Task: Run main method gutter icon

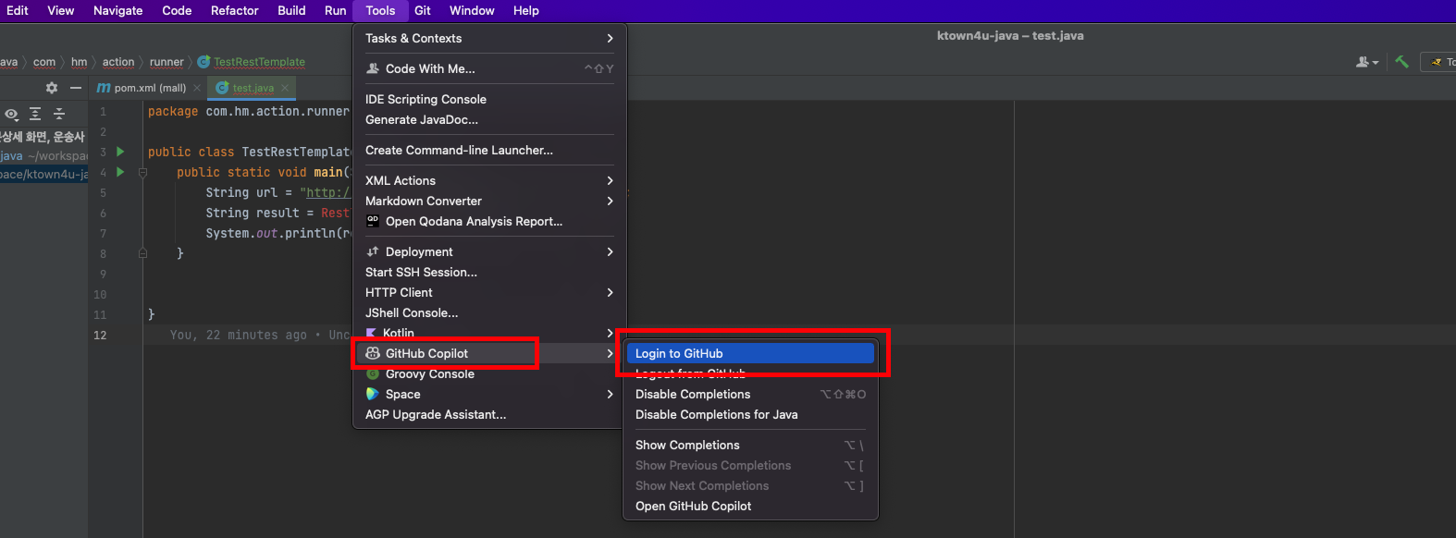Action: (120, 172)
